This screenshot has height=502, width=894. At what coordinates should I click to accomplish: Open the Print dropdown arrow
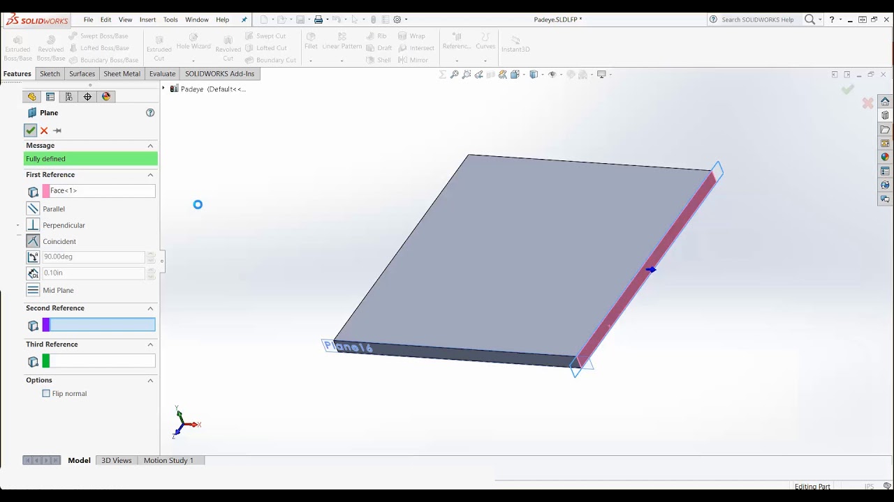[326, 20]
